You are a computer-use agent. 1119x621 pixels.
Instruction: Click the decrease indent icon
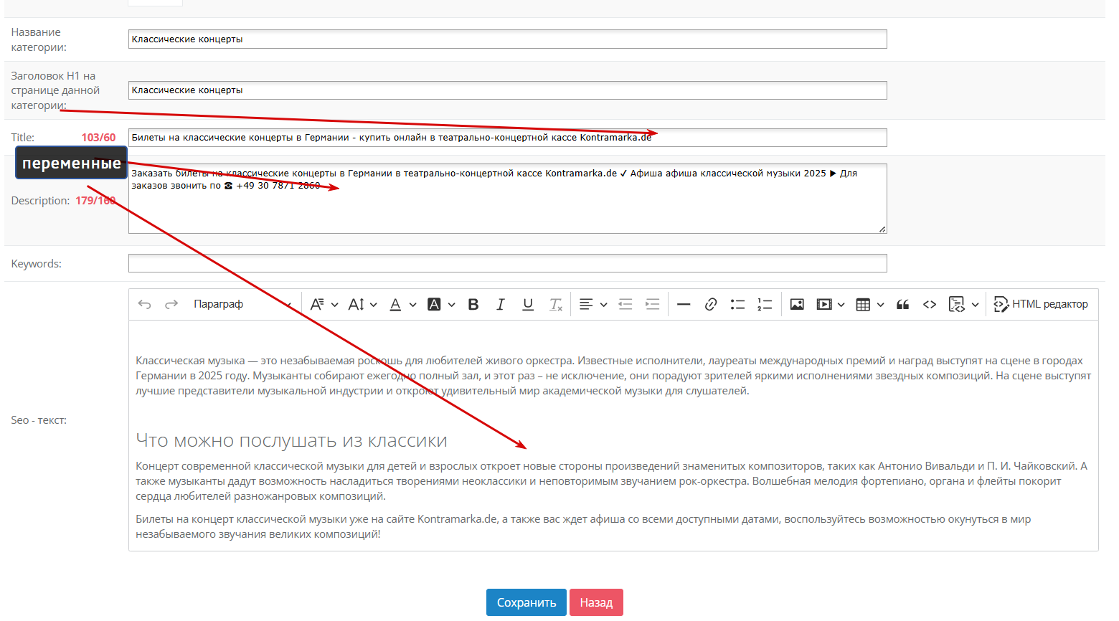pos(625,304)
